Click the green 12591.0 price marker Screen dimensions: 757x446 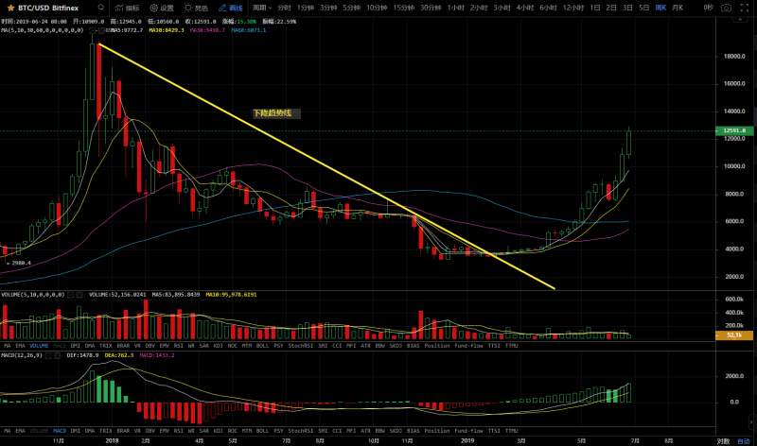(733, 131)
